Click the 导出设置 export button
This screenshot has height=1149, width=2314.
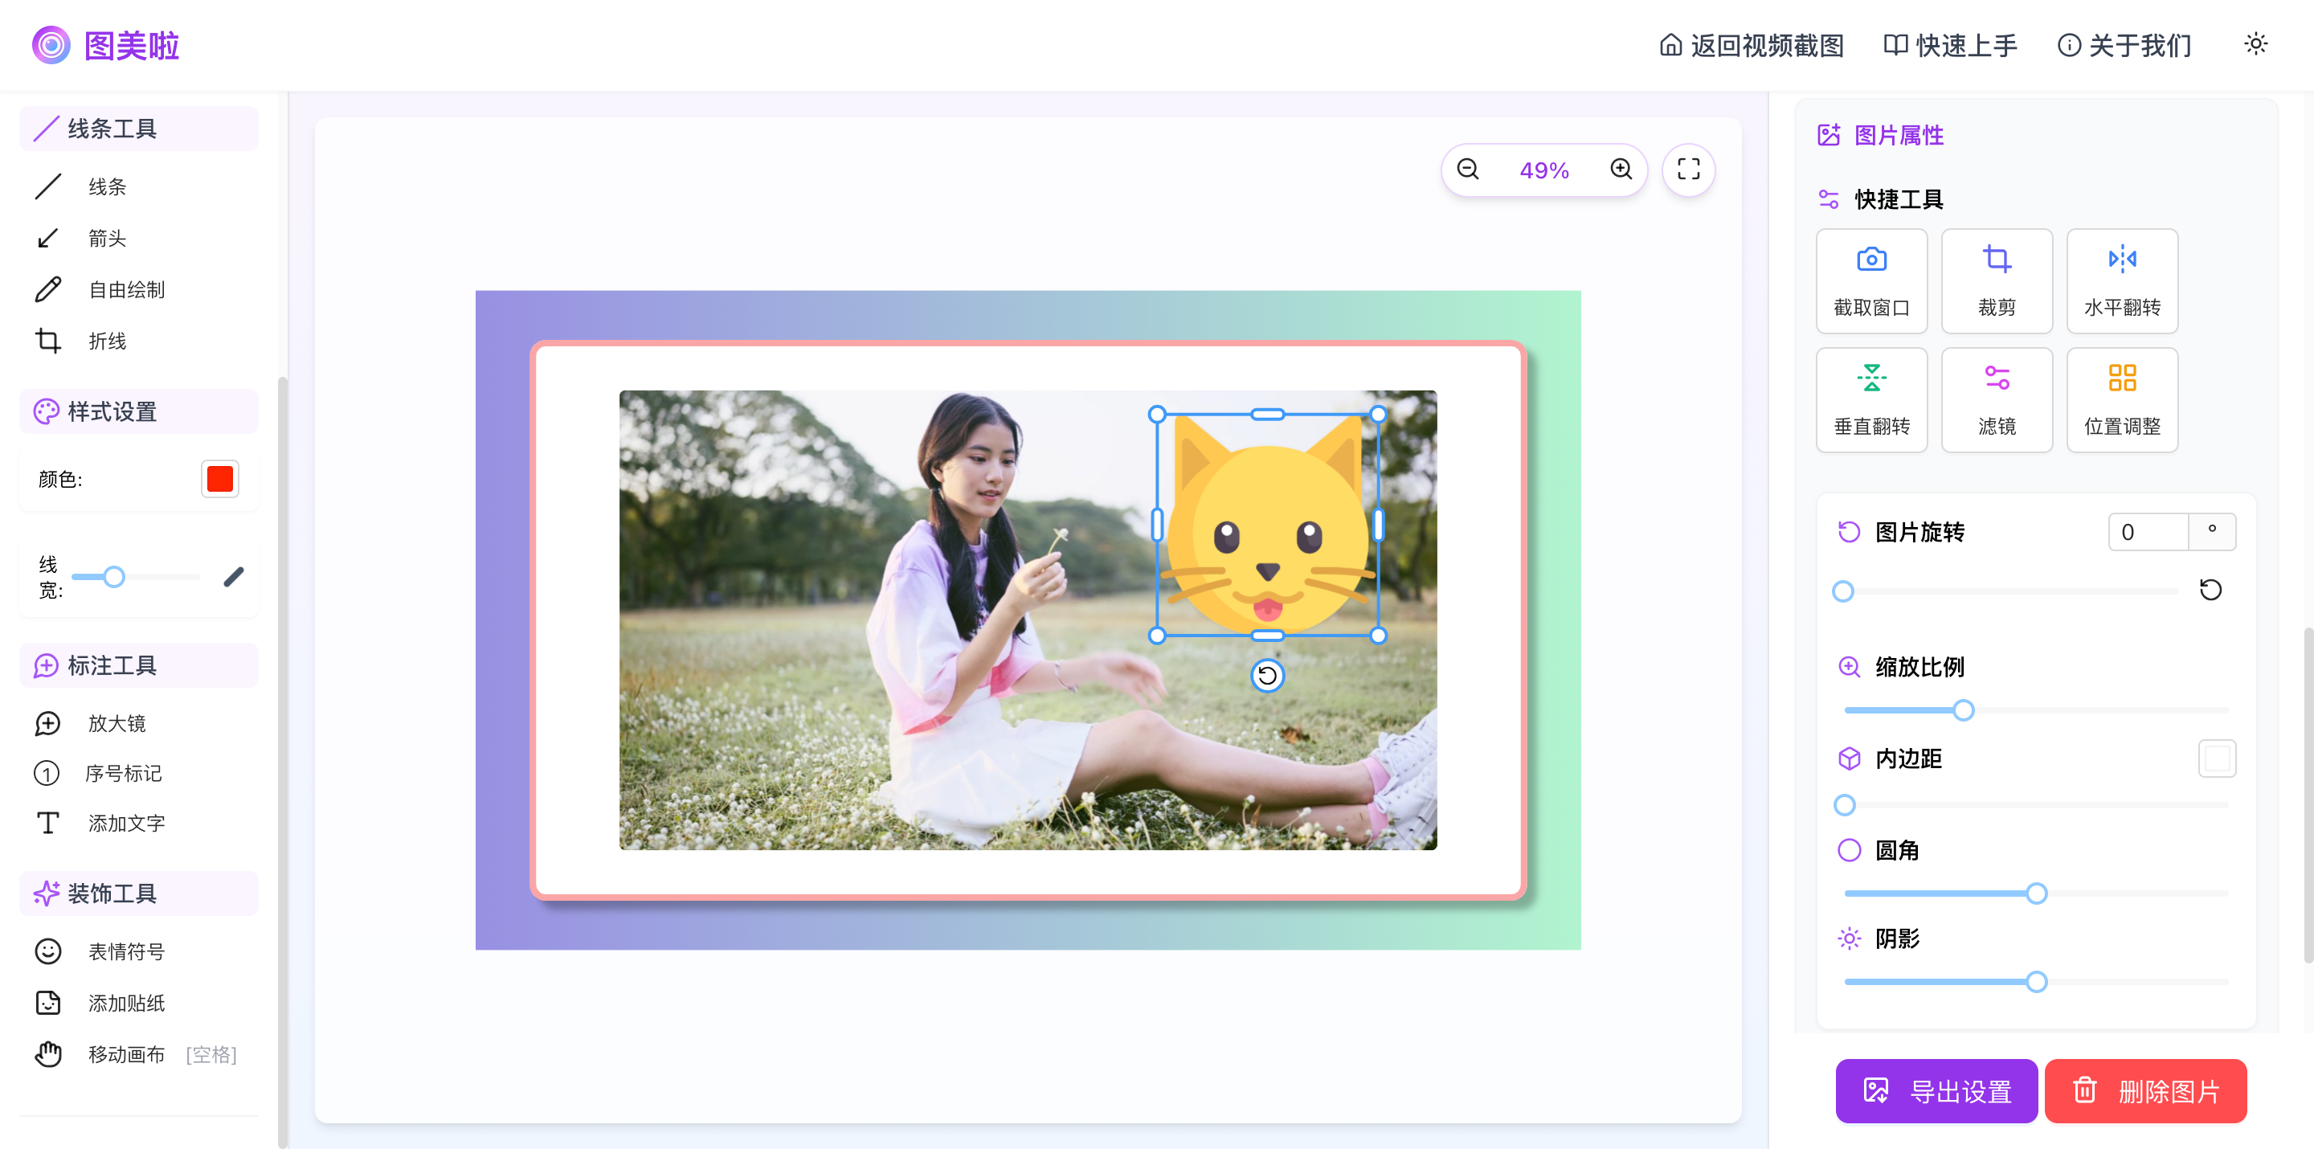pyautogui.click(x=1936, y=1090)
